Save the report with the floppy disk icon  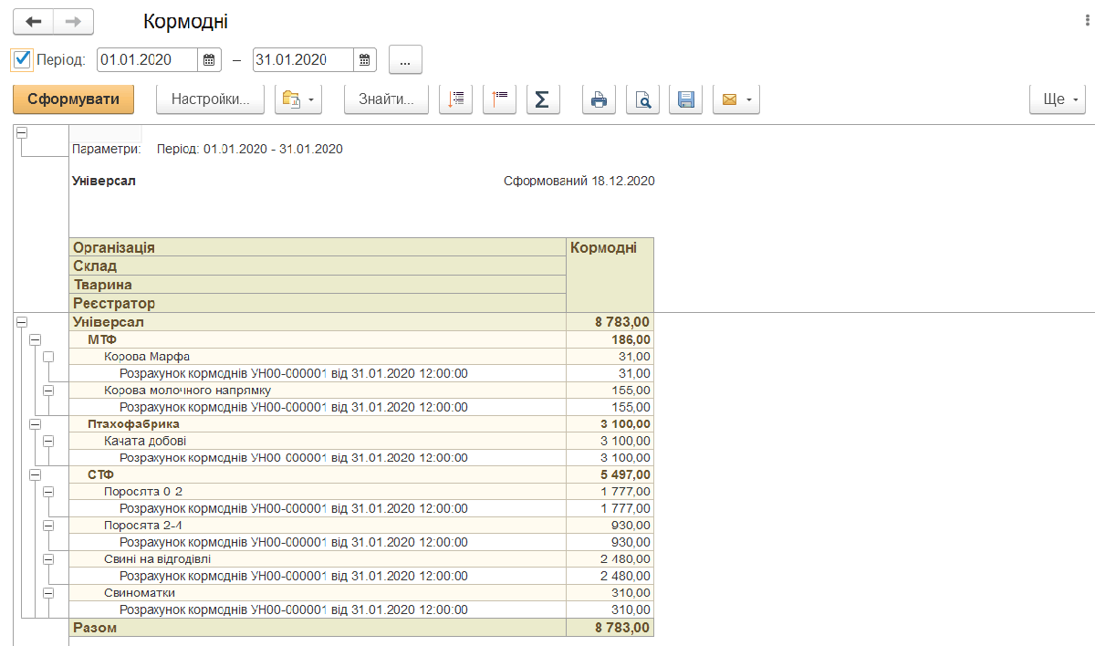click(x=686, y=99)
